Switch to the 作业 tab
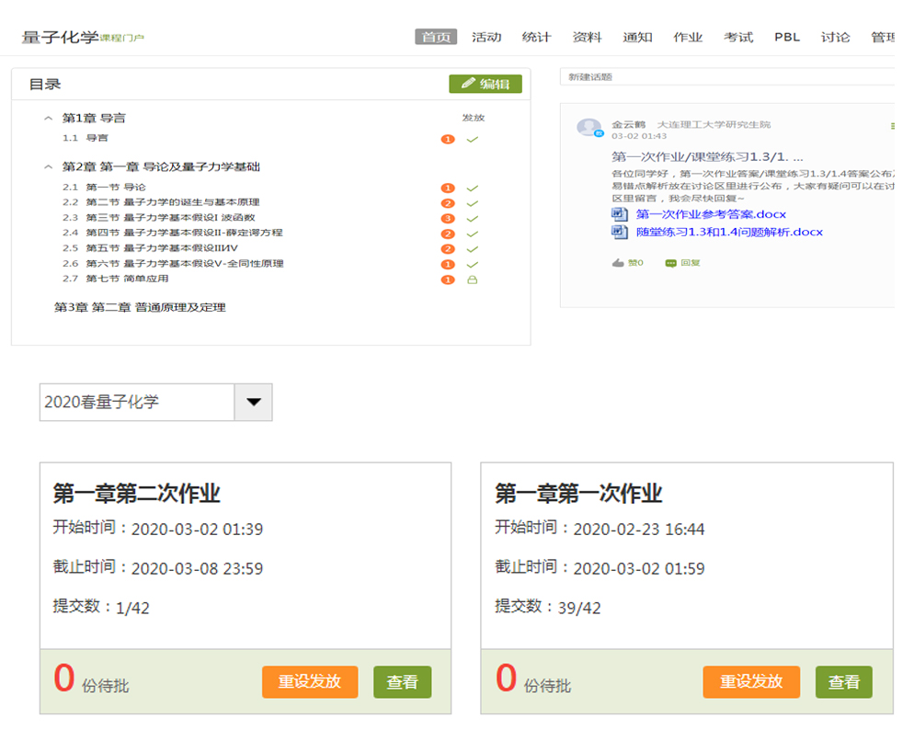 (x=688, y=38)
